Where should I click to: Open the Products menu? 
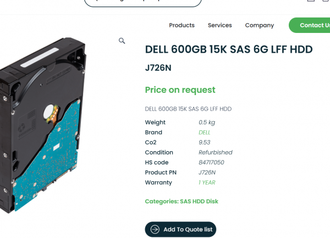click(x=182, y=25)
